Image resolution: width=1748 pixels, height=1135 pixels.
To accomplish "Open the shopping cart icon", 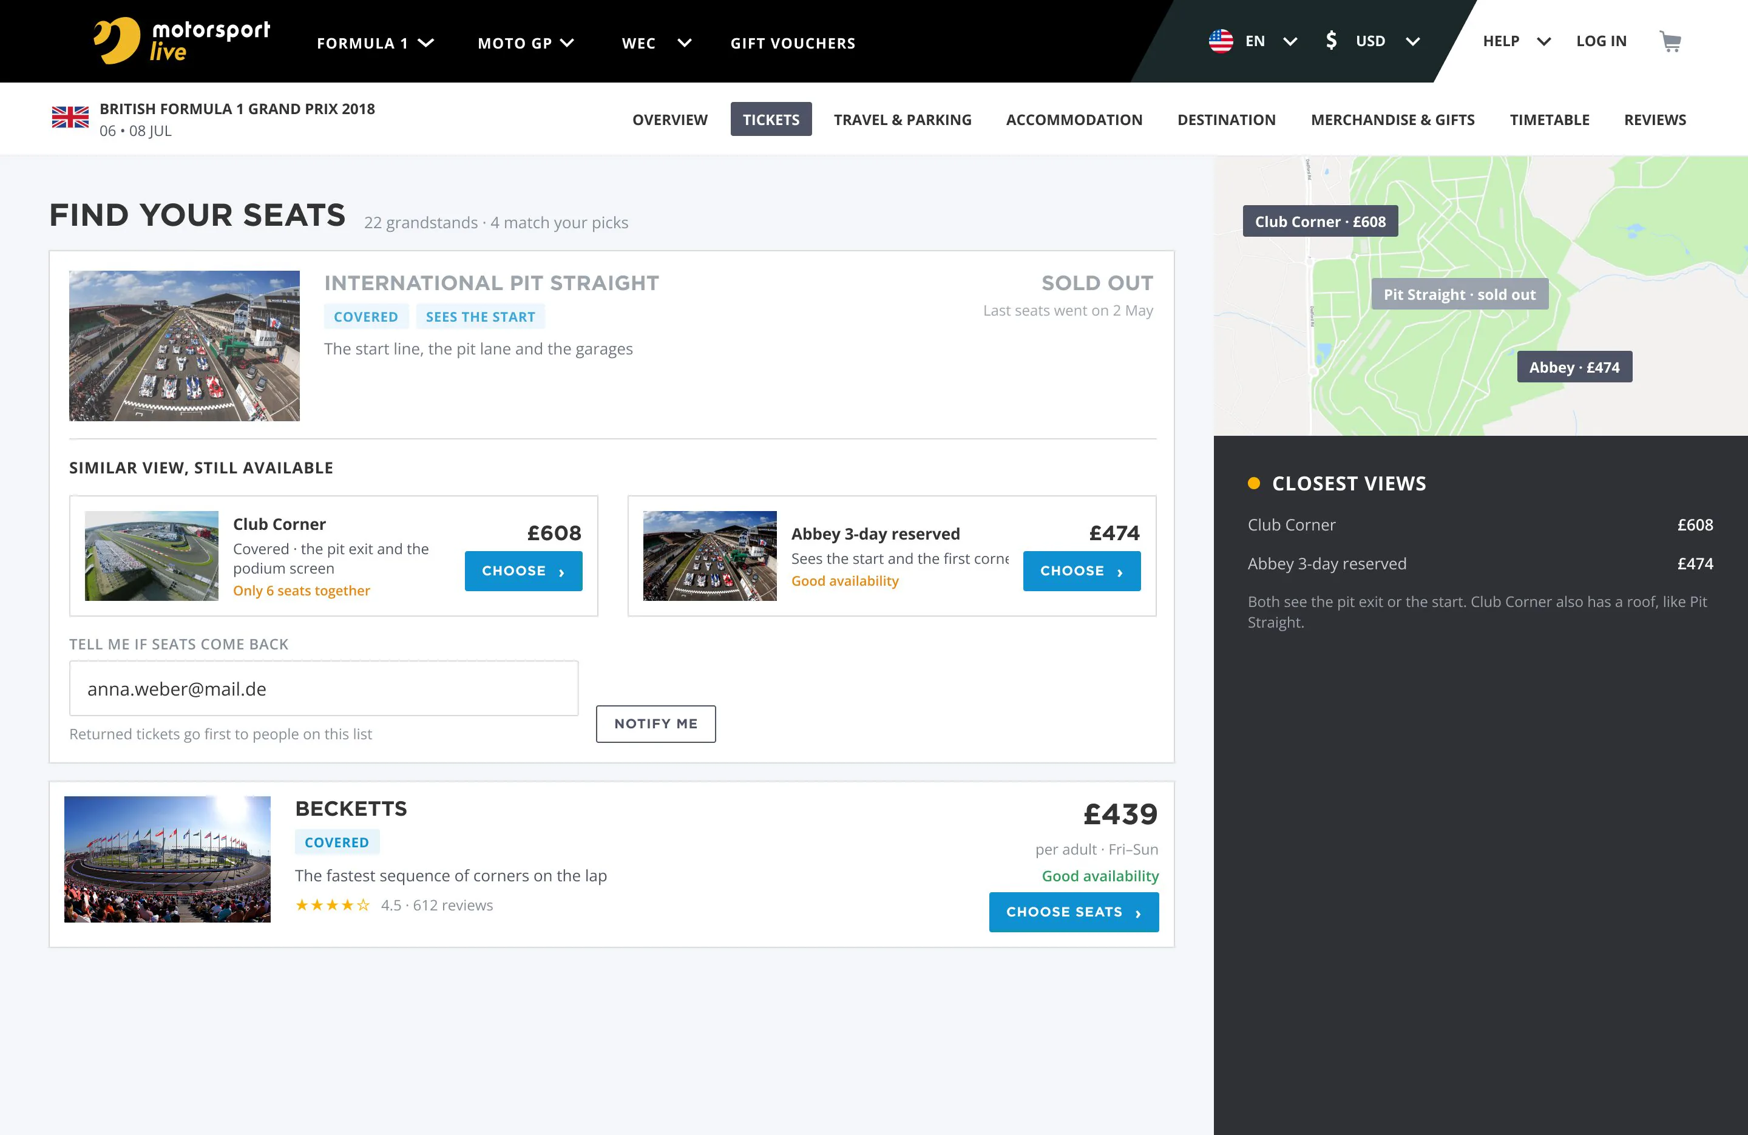I will [1670, 41].
